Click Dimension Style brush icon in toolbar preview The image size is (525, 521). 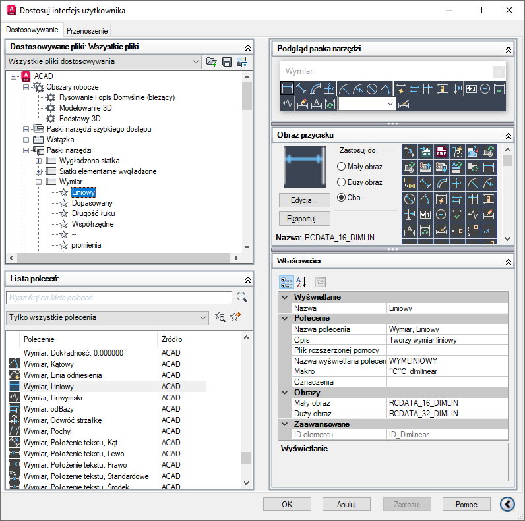click(404, 104)
